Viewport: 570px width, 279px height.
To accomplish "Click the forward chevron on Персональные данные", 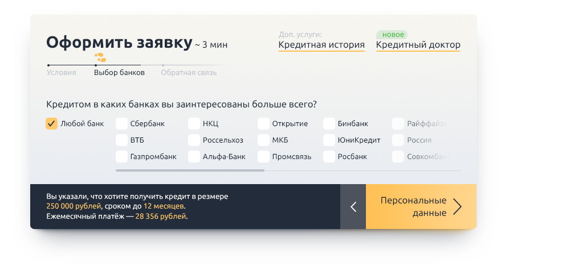I will click(x=457, y=206).
